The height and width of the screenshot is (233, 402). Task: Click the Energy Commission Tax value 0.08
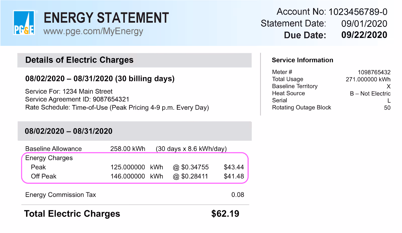(238, 195)
